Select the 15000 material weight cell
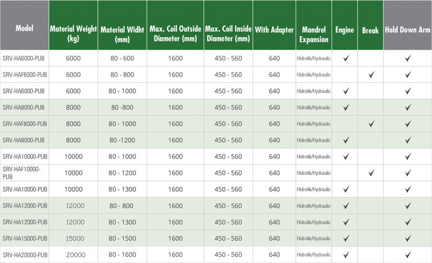 (75, 239)
